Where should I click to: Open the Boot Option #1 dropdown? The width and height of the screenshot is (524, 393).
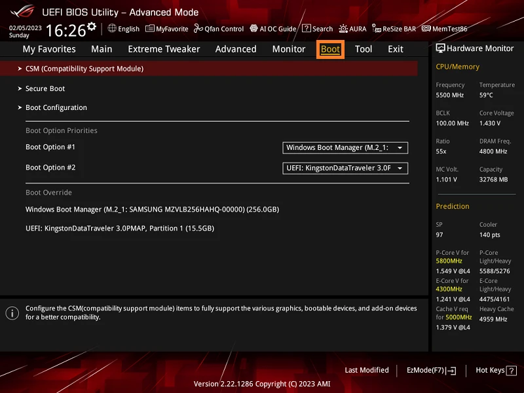tap(345, 148)
